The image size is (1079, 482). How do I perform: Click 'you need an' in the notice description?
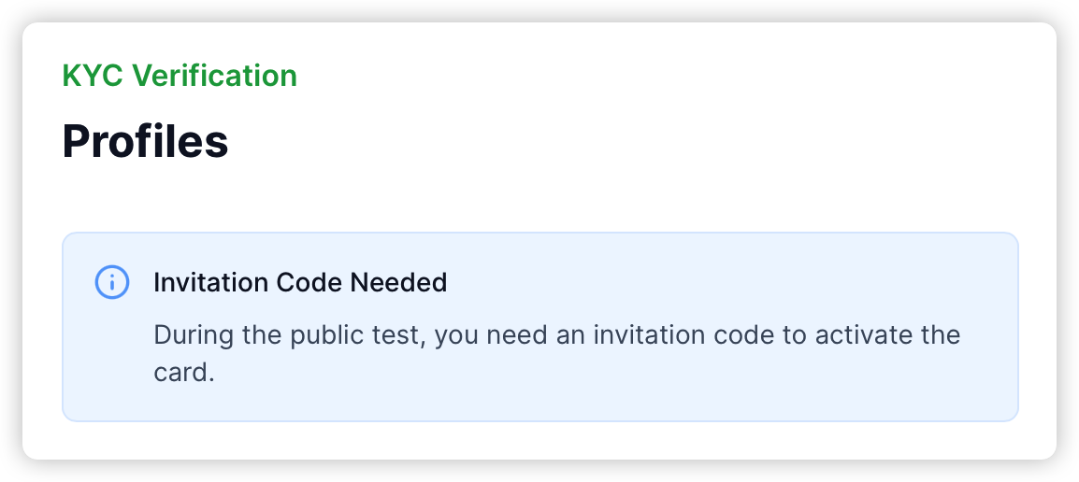(x=511, y=335)
